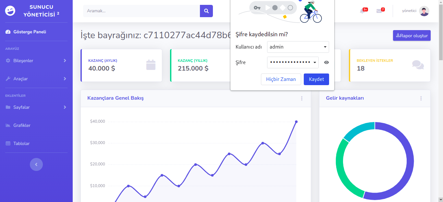Focus the Aramak search input field
The width and height of the screenshot is (443, 202).
142,11
